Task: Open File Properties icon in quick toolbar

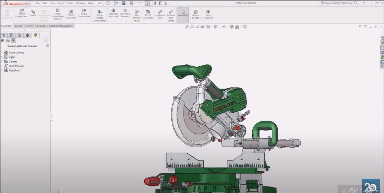Action: [x=160, y=3]
